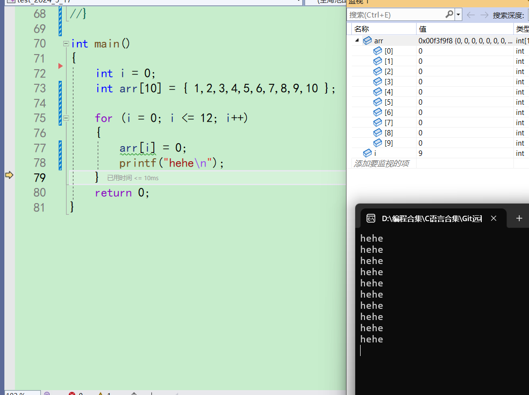Click the cube icon of element [9]
Viewport: 529px width, 395px height.
(378, 143)
